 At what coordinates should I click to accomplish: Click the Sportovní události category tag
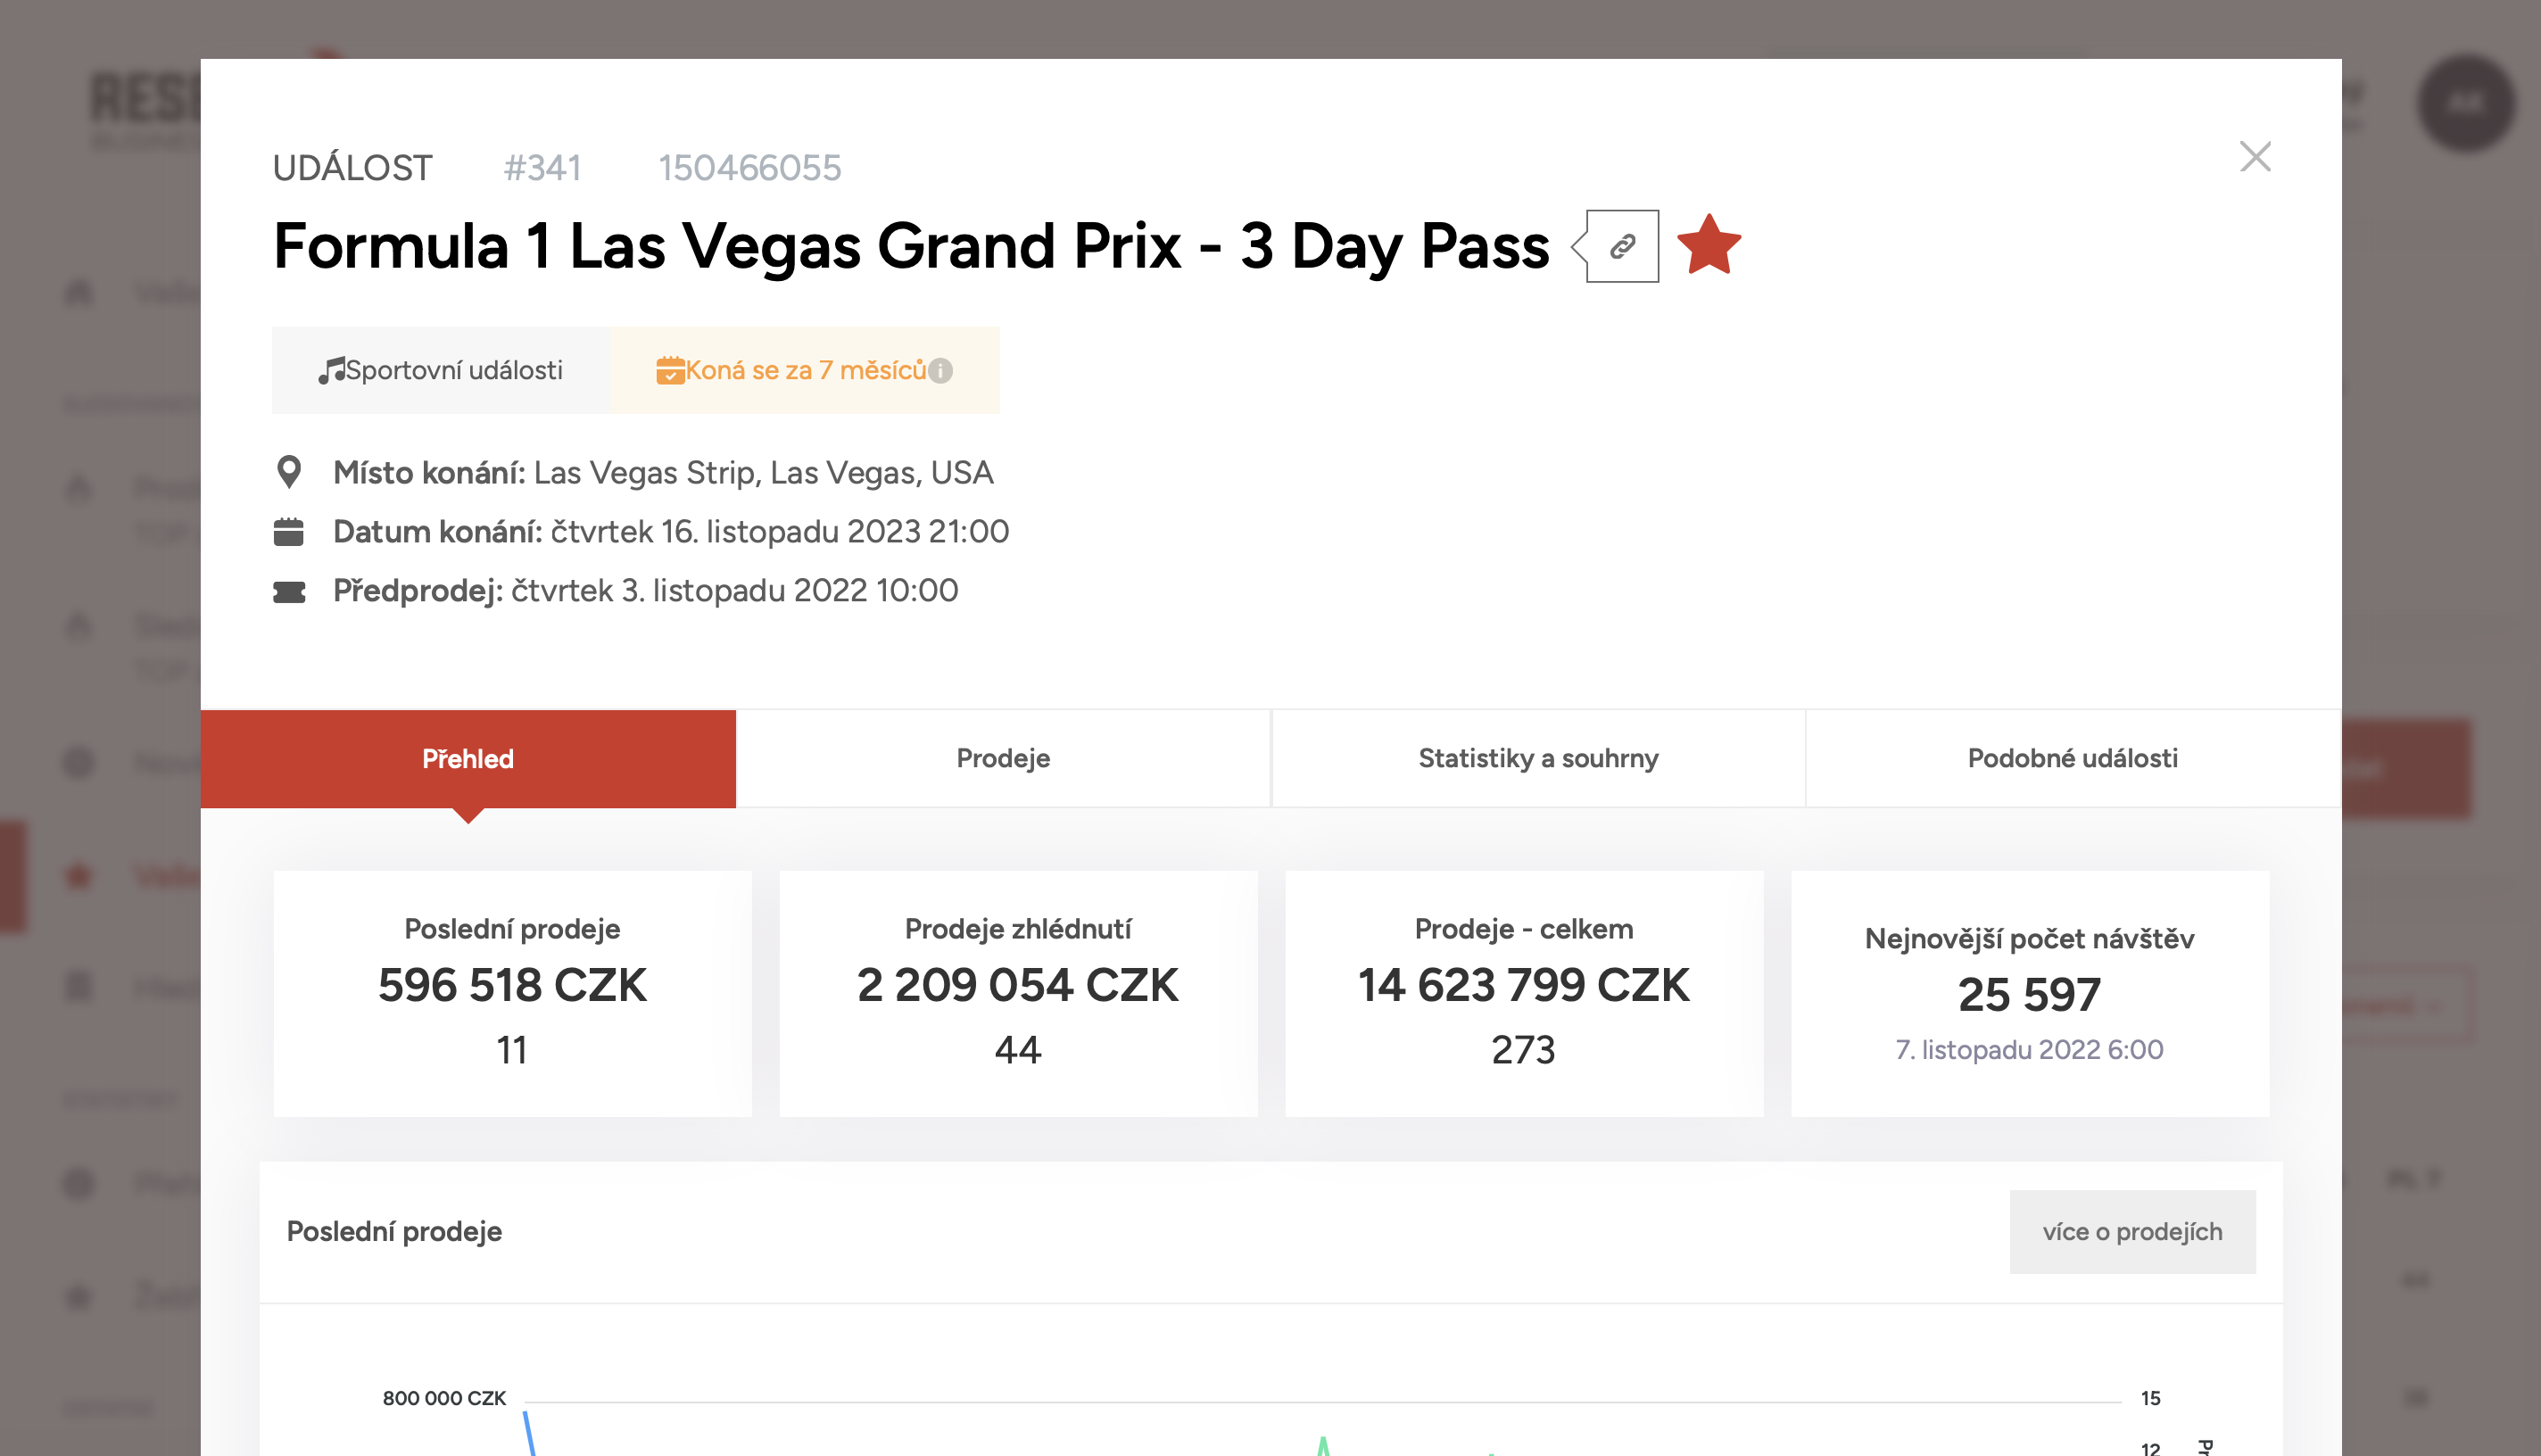coord(440,371)
